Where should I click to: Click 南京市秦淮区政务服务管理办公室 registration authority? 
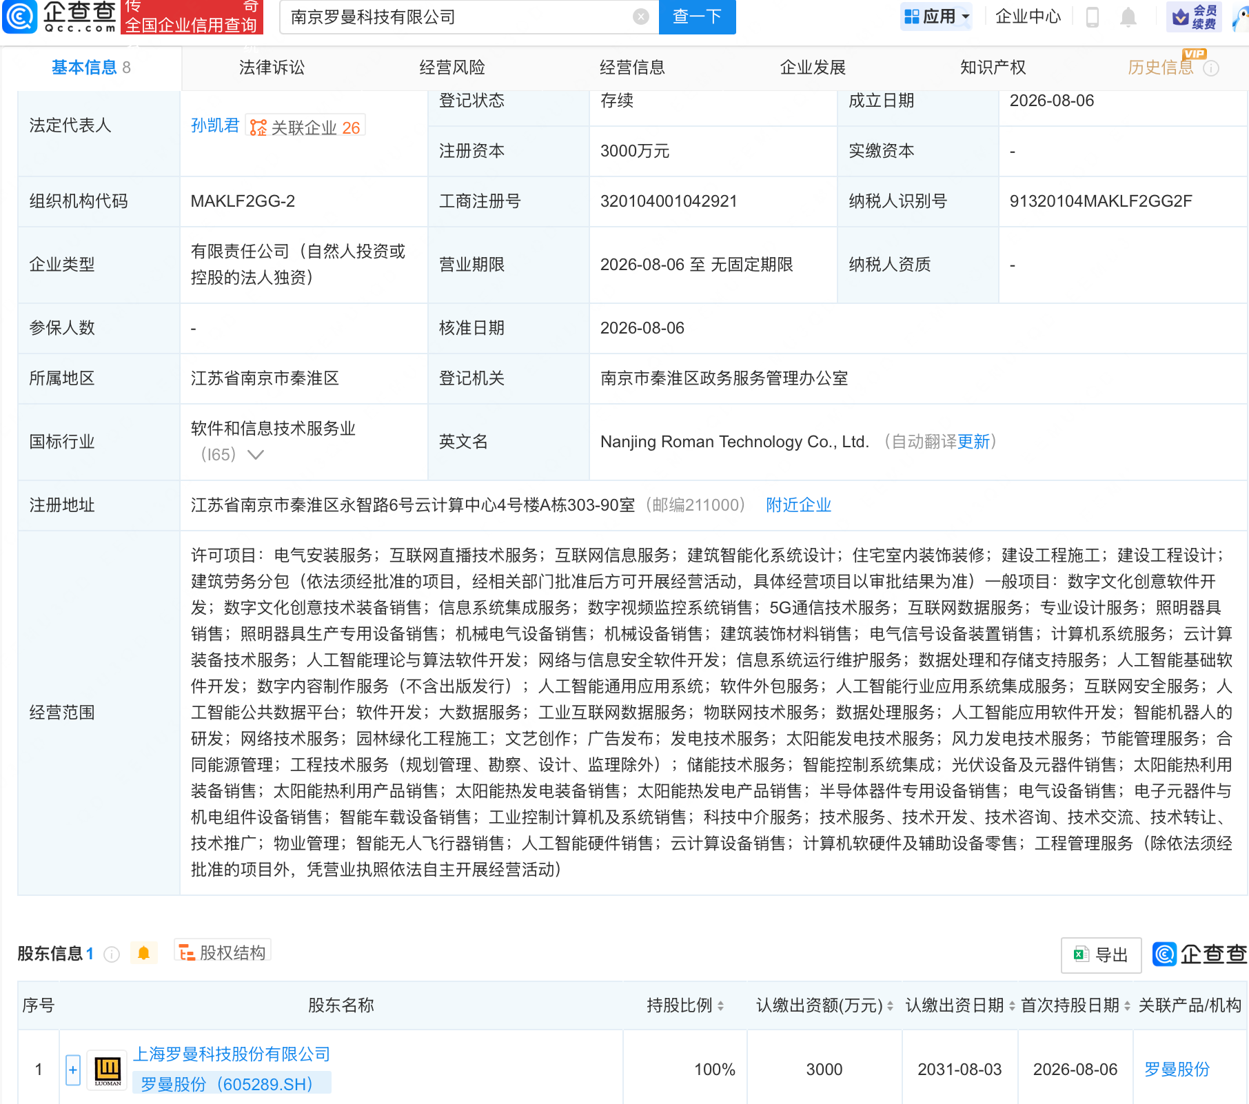click(724, 378)
